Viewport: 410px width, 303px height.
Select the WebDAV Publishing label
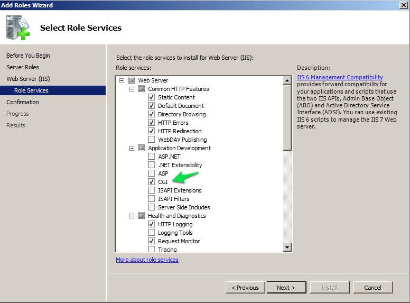tap(182, 140)
